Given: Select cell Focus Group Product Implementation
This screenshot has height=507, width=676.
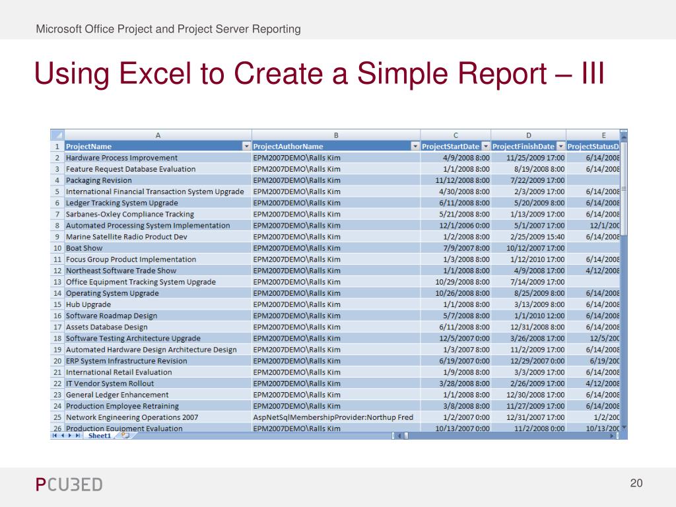Looking at the screenshot, I should [x=158, y=259].
